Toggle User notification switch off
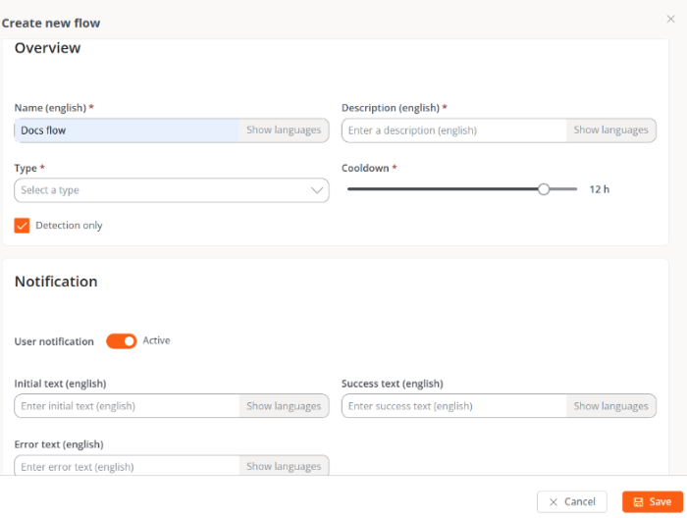 pos(122,341)
